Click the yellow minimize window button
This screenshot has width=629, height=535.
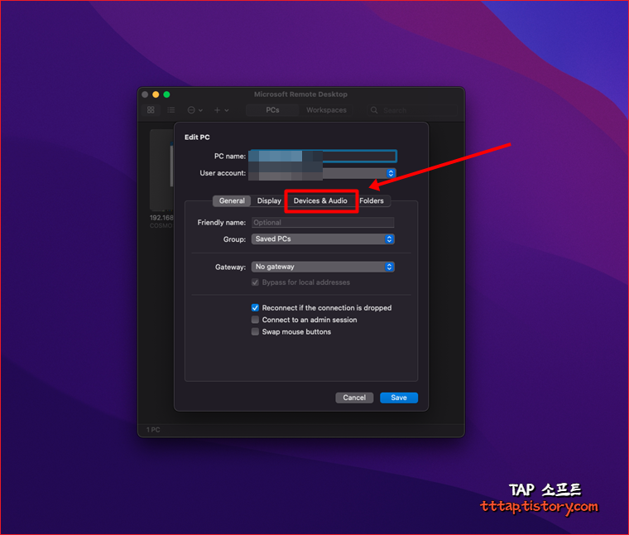pyautogui.click(x=156, y=94)
